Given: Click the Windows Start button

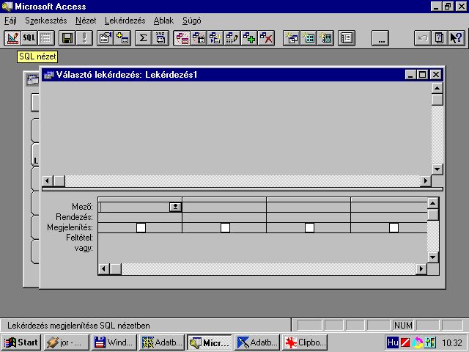Looking at the screenshot, I should [21, 342].
